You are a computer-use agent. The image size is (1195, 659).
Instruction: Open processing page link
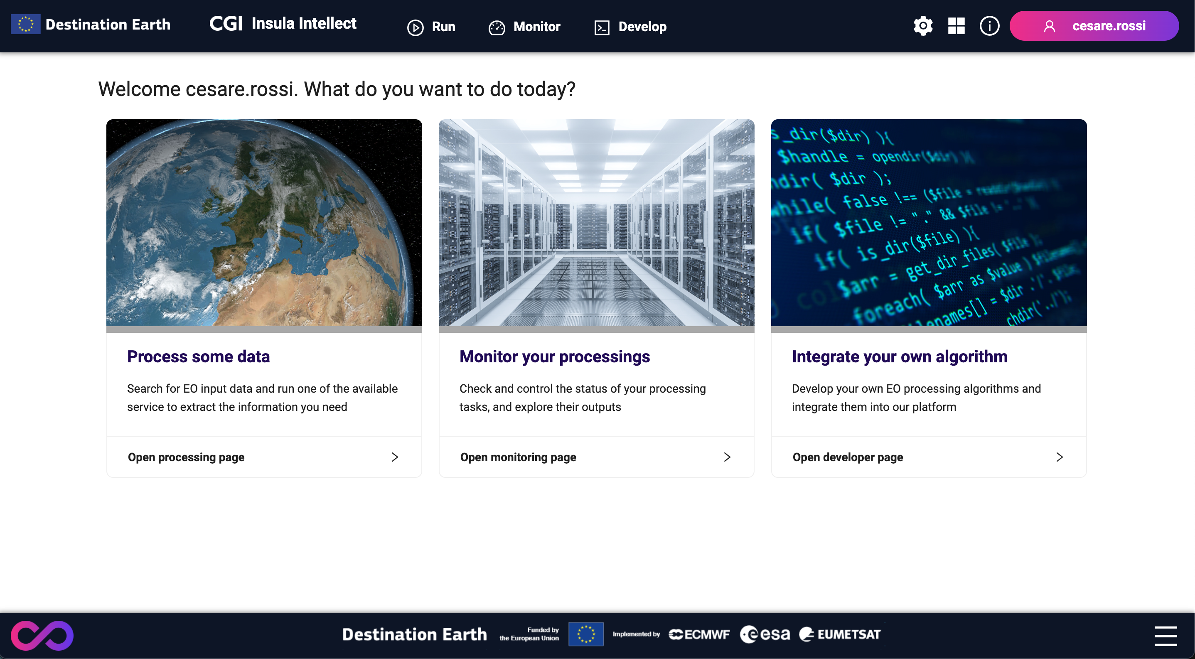coord(186,457)
